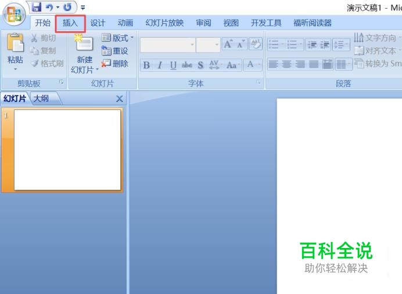Open the 字体 group dialog launcher

click(258, 82)
